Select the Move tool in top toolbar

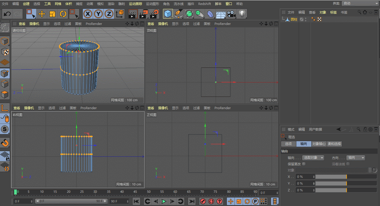point(42,14)
